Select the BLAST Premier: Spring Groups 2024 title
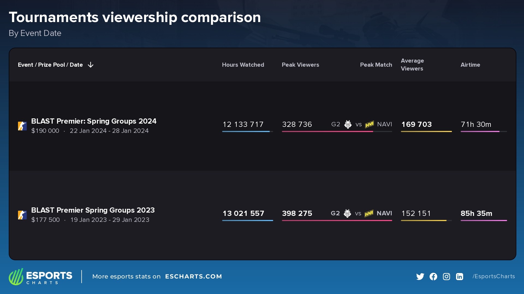524x294 pixels. pyautogui.click(x=94, y=121)
